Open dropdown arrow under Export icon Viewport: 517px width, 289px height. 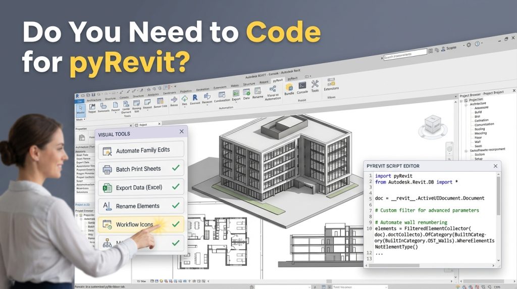(x=236, y=102)
